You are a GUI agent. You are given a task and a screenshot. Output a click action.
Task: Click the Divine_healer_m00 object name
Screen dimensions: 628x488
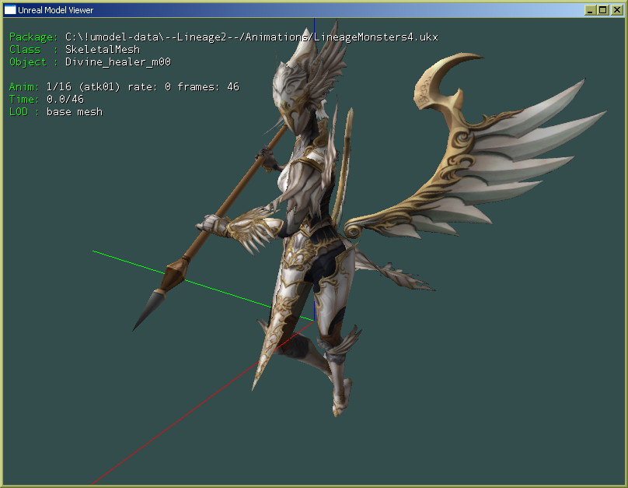coord(118,61)
